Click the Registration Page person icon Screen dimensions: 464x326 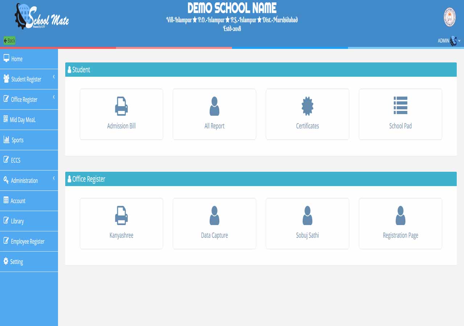400,215
